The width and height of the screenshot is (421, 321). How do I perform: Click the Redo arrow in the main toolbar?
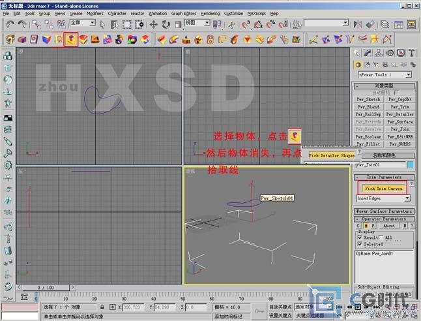click(22, 24)
